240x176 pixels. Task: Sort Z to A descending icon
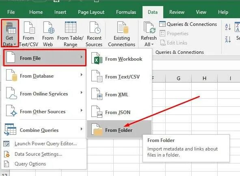tap(228, 39)
